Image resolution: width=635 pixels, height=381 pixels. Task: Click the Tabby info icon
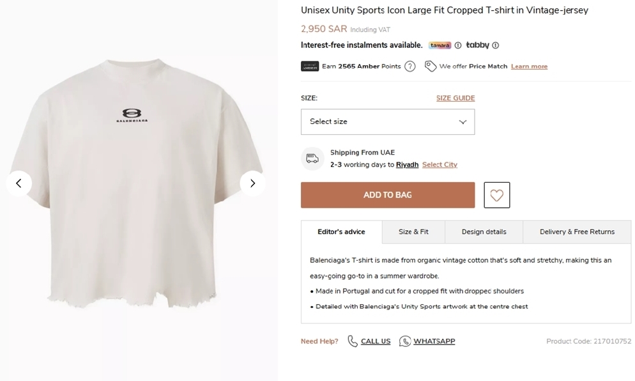[x=496, y=45]
